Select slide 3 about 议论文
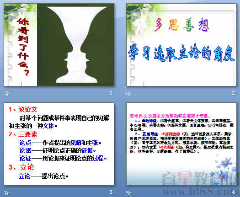The image size is (240, 197). point(59,144)
